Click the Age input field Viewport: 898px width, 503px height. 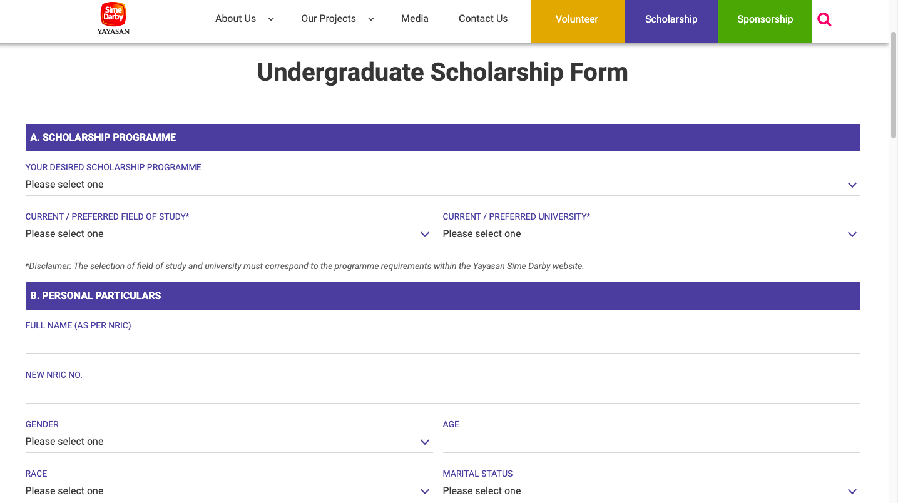651,442
